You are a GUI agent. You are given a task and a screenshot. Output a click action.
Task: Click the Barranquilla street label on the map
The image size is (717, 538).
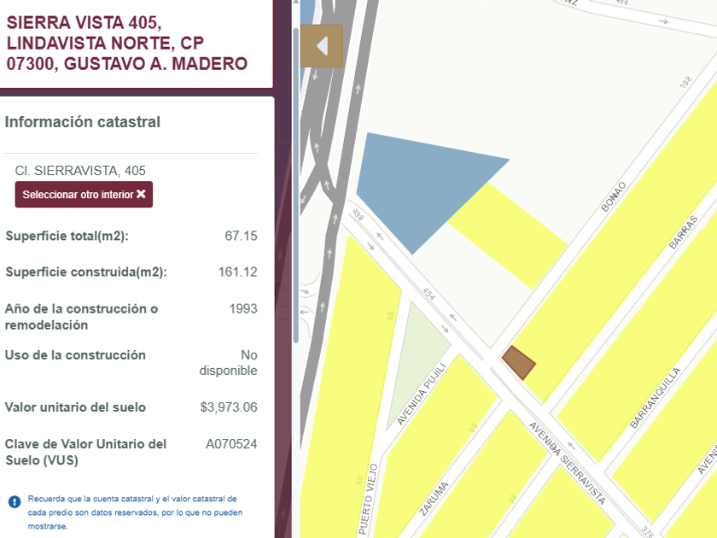(655, 398)
